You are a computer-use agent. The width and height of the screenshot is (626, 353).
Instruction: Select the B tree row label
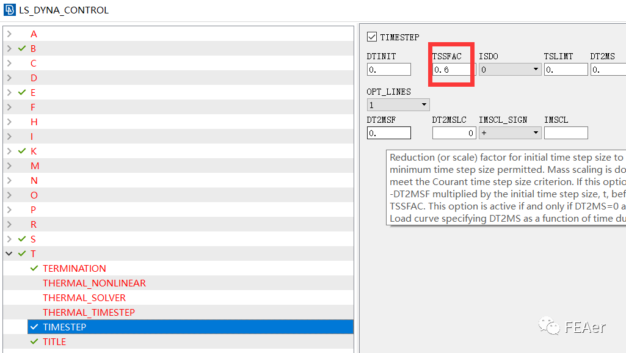pyautogui.click(x=33, y=49)
